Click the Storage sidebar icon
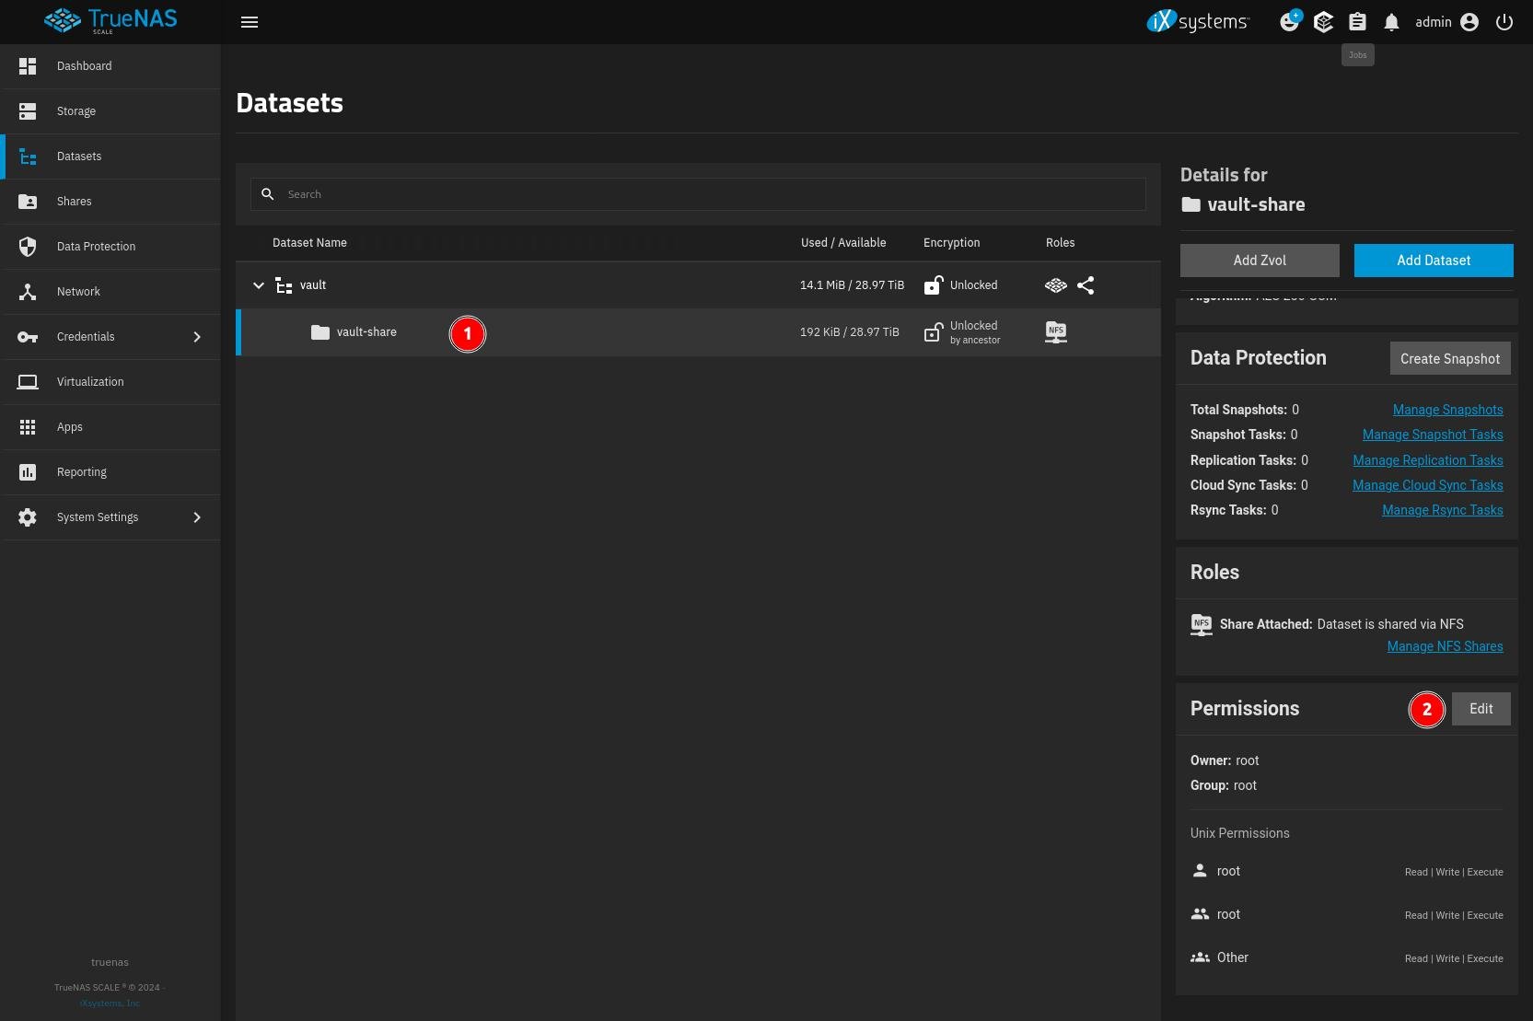1533x1021 pixels. [28, 111]
